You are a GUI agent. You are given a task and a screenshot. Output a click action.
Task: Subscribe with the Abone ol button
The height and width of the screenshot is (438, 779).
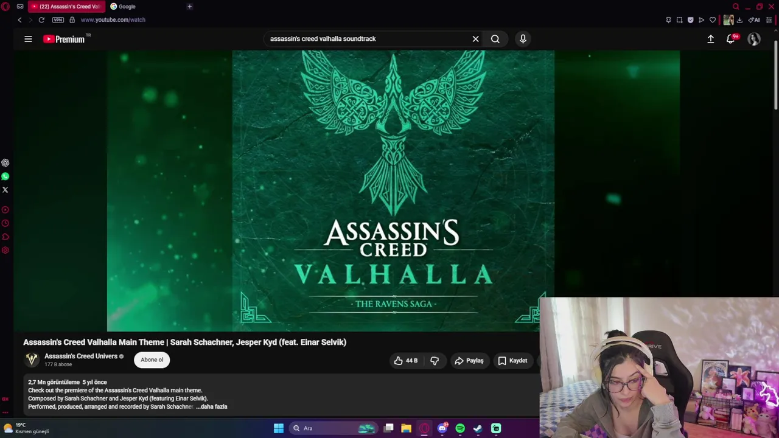click(152, 360)
